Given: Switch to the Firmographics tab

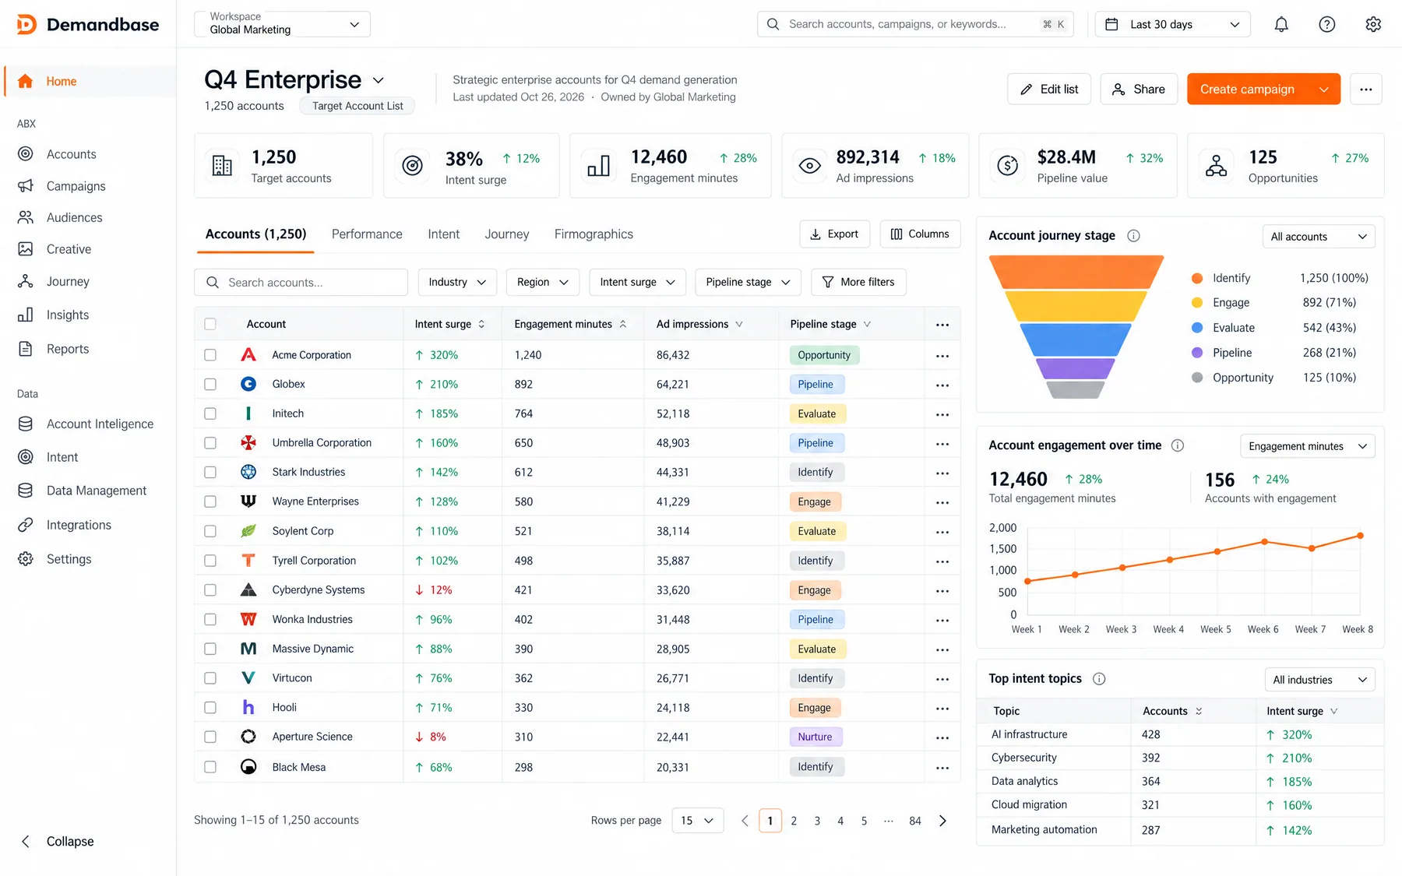Looking at the screenshot, I should pyautogui.click(x=594, y=234).
